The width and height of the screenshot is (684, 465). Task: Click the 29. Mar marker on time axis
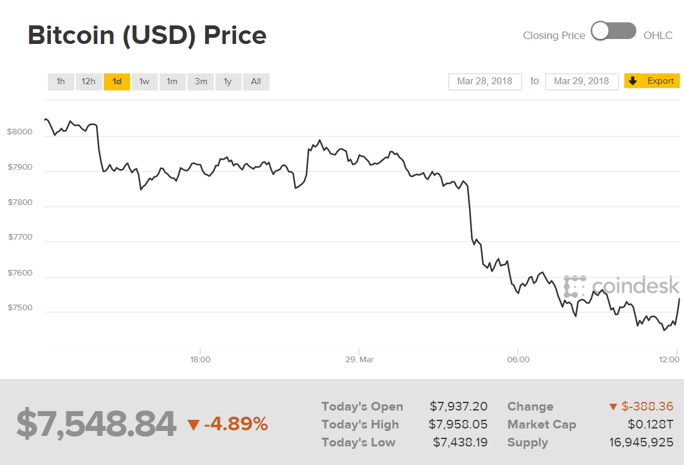(359, 359)
